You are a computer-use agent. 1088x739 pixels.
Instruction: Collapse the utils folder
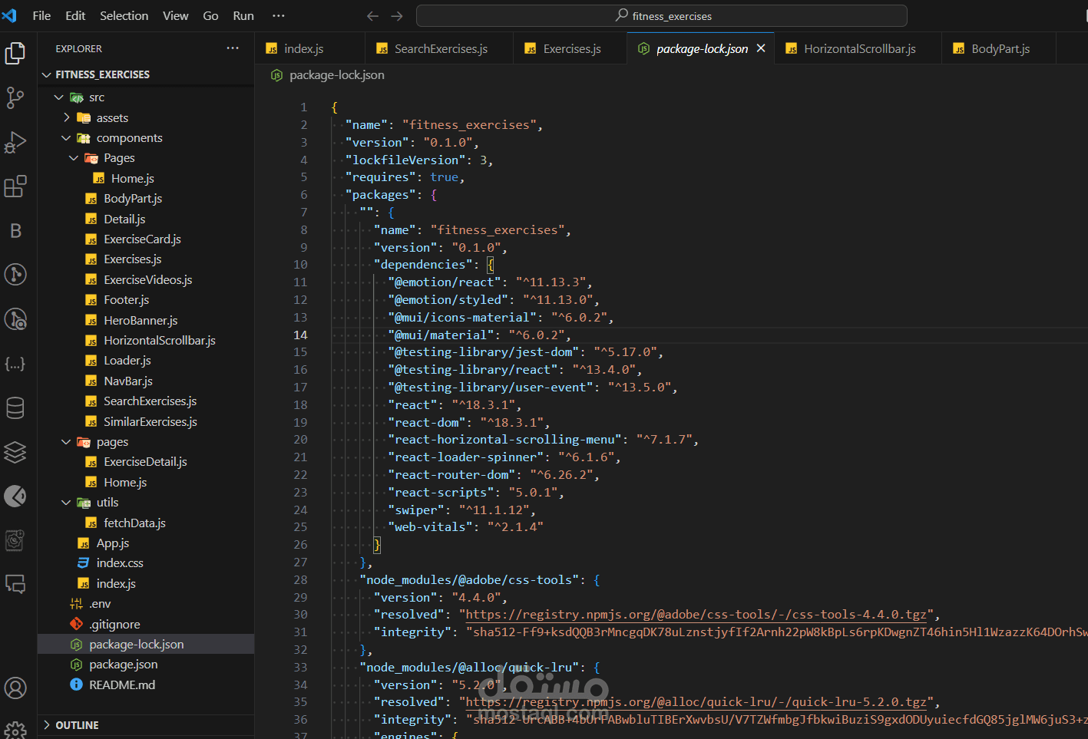click(x=66, y=503)
